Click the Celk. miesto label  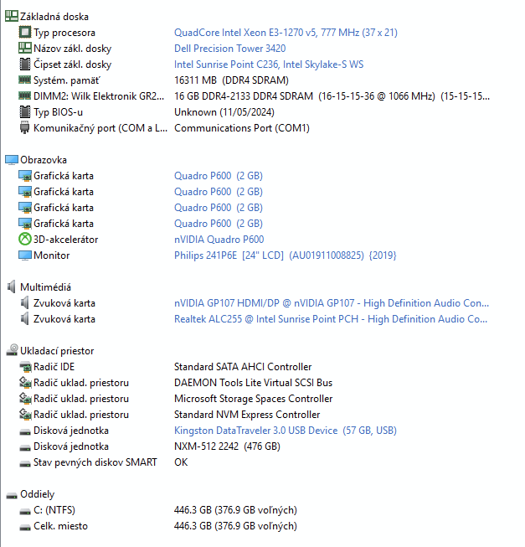click(60, 526)
